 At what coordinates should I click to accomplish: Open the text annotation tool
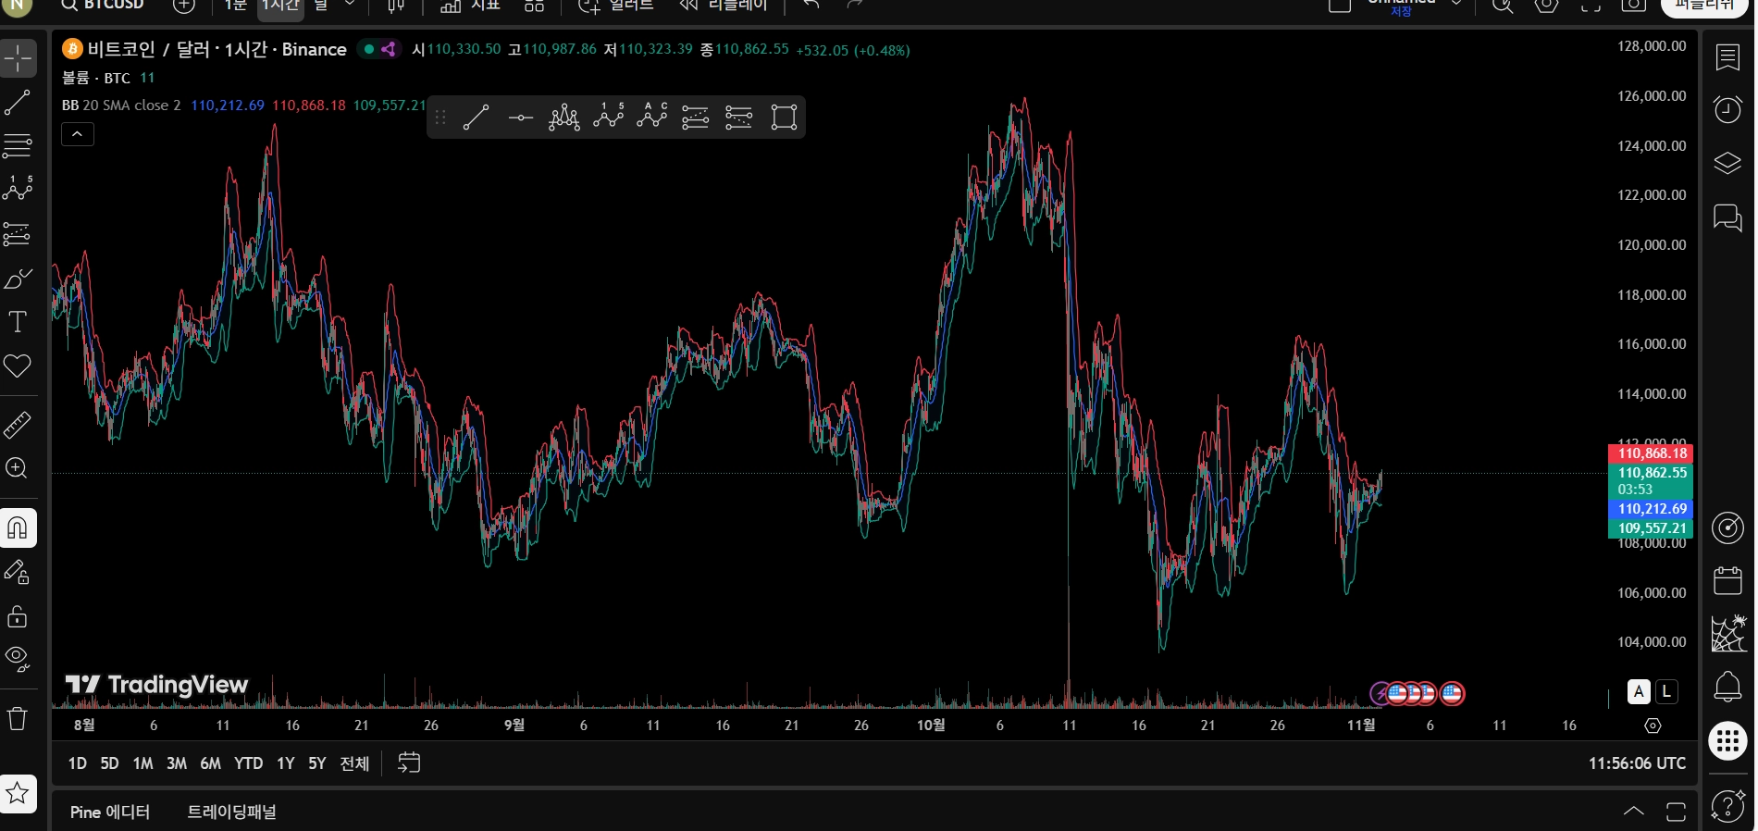pyautogui.click(x=18, y=322)
